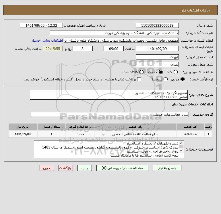Click the deadline time field 09:00
This screenshot has height=214, width=221.
pos(114,49)
